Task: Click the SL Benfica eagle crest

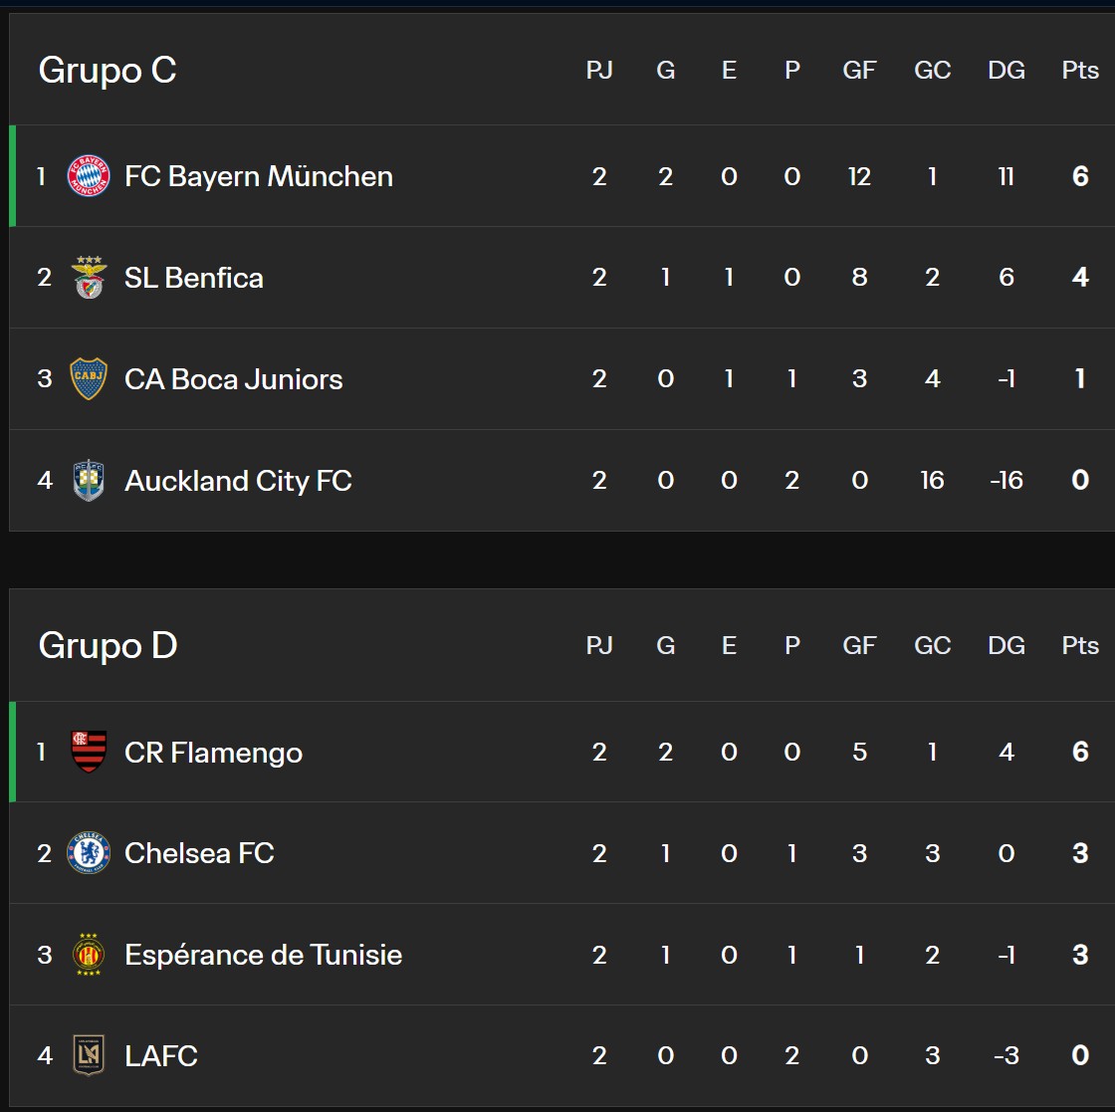Action: 88,278
